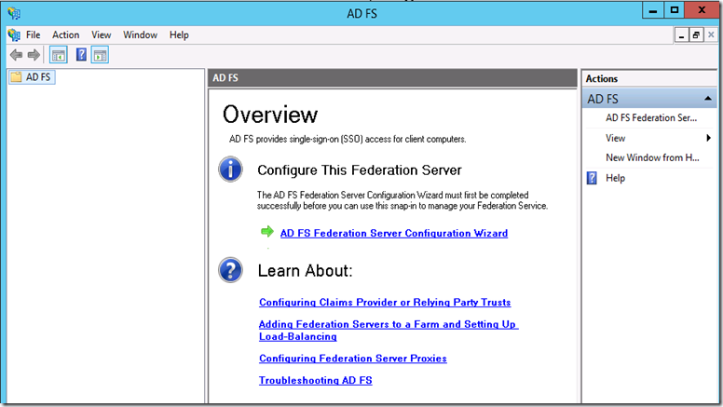Maximize the AD FS main window
This screenshot has width=723, height=407.
click(675, 10)
